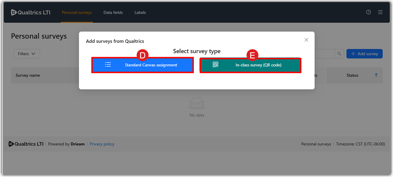The width and height of the screenshot is (393, 177).
Task: Open the Privacy policy link
Action: tap(102, 144)
